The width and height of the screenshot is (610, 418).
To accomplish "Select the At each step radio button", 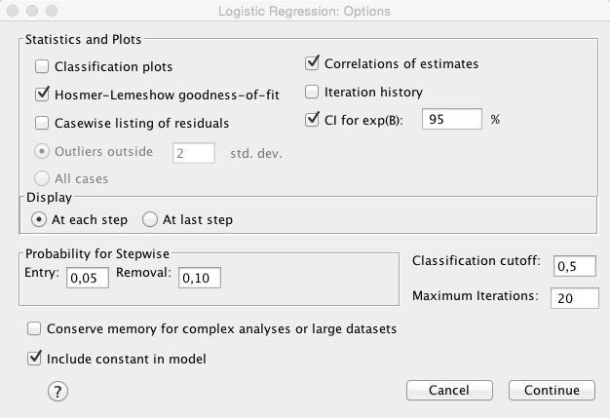I will [39, 219].
